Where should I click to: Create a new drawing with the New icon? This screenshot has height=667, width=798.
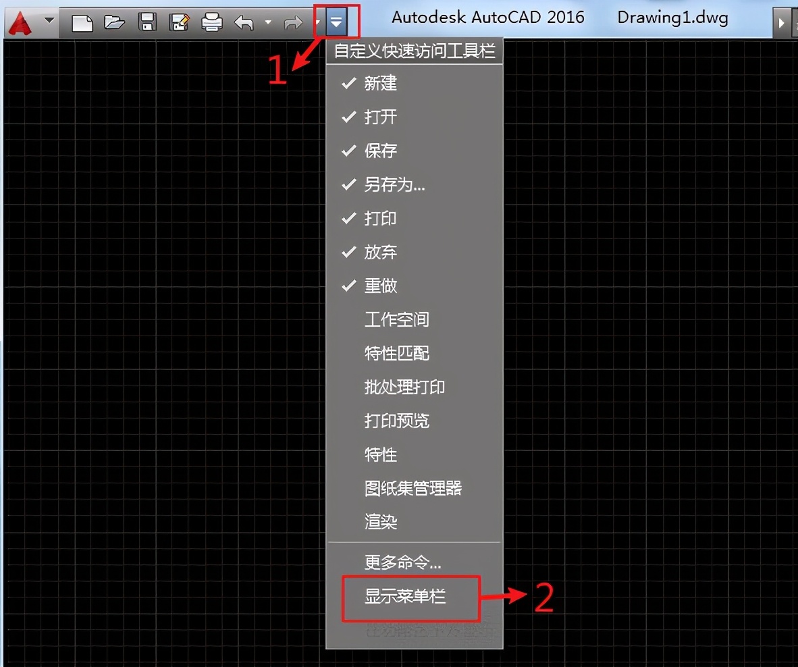point(81,22)
